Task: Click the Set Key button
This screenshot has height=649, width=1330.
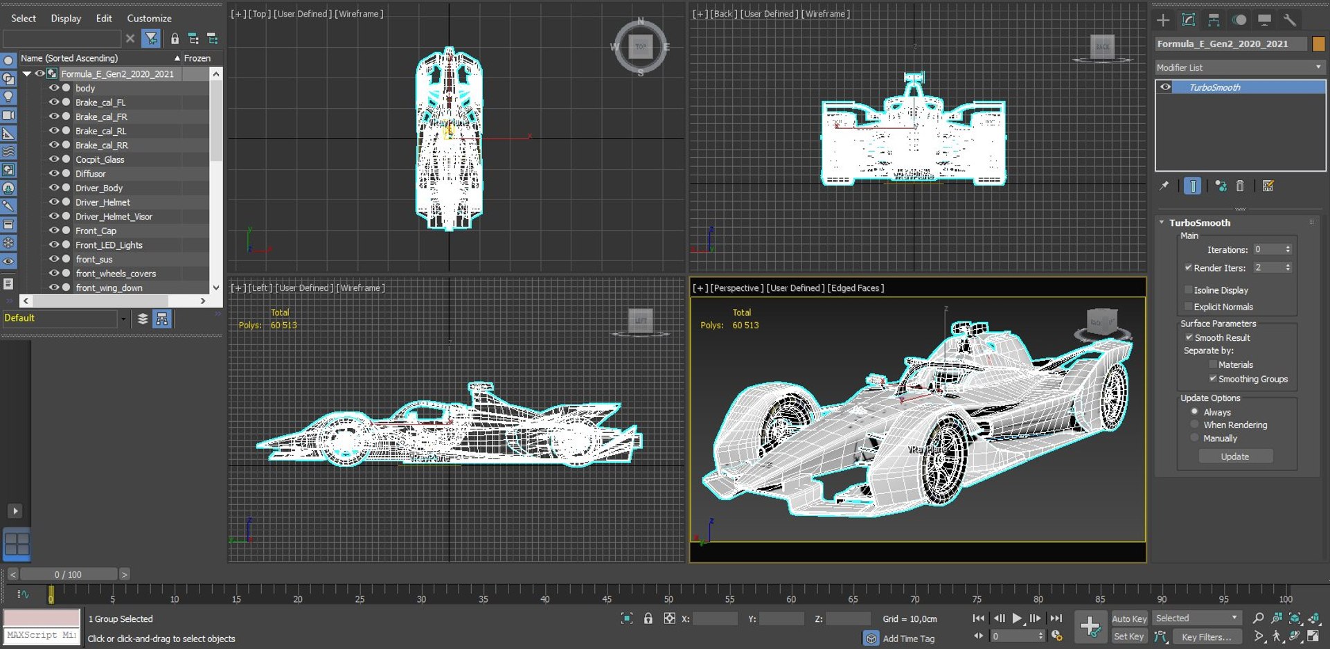Action: 1129,637
